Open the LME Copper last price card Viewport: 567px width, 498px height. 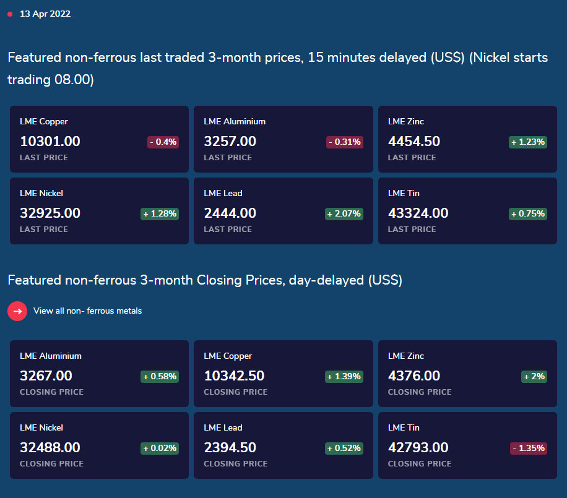100,139
